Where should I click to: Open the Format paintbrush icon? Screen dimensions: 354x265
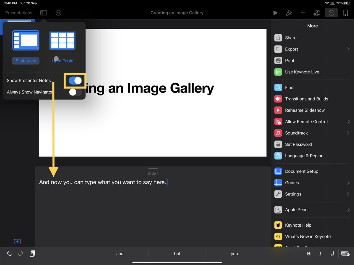click(289, 13)
